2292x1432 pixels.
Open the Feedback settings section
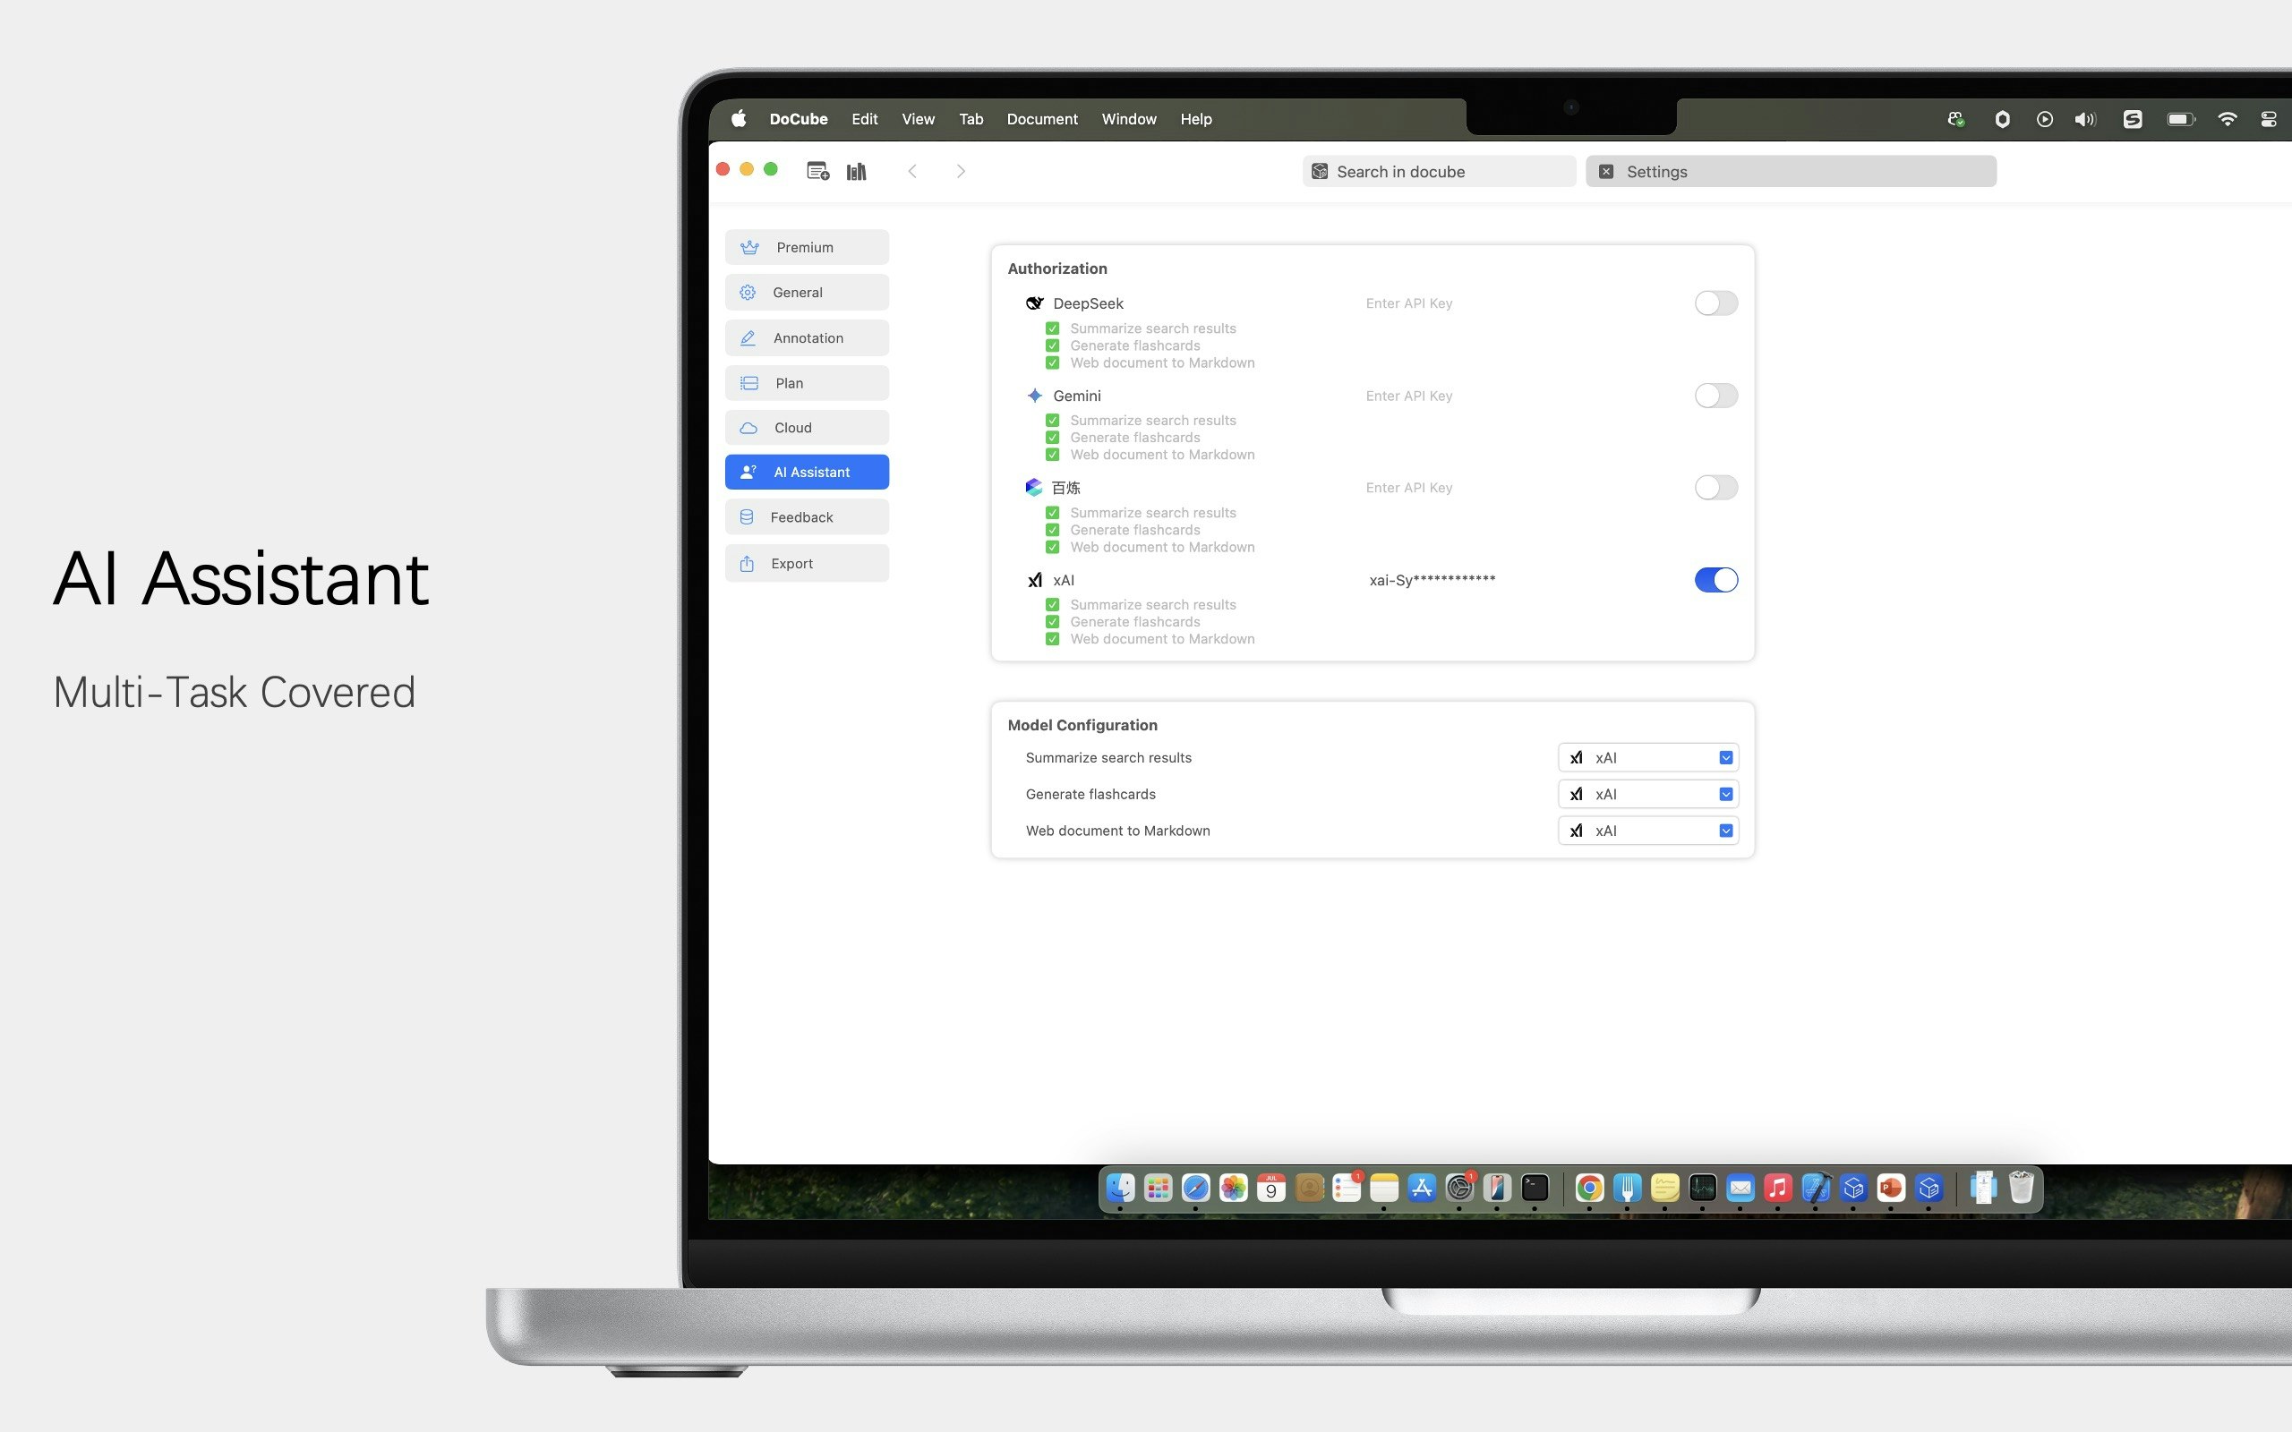tap(807, 517)
